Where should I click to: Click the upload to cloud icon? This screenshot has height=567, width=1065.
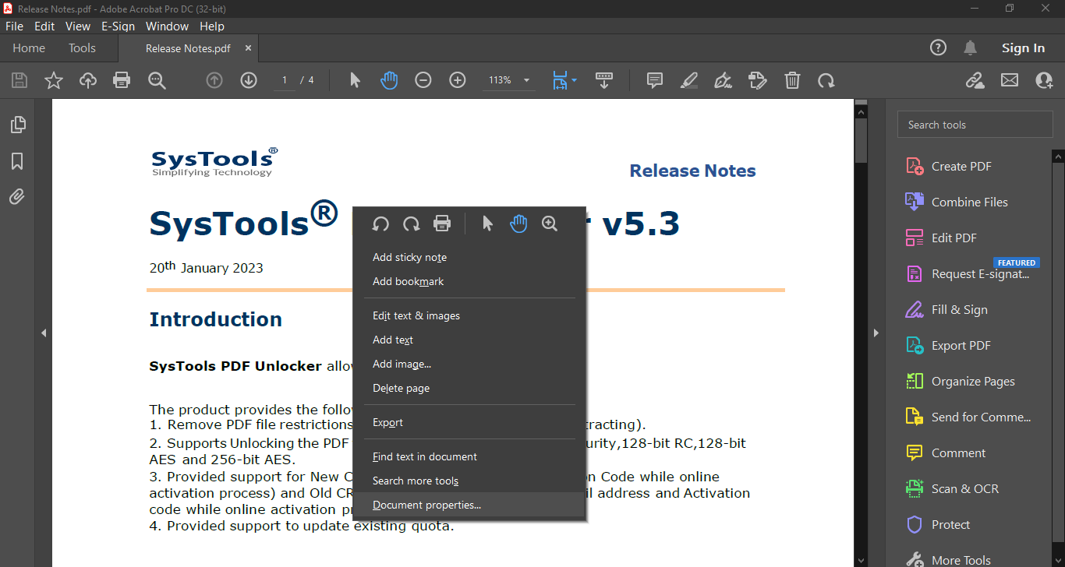tap(88, 80)
